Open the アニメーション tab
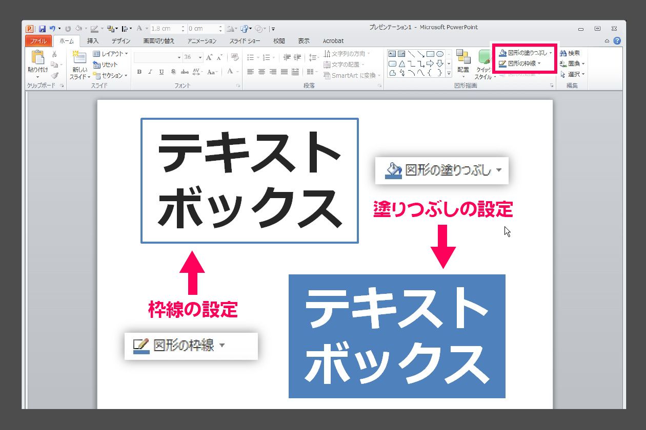 pyautogui.click(x=202, y=41)
